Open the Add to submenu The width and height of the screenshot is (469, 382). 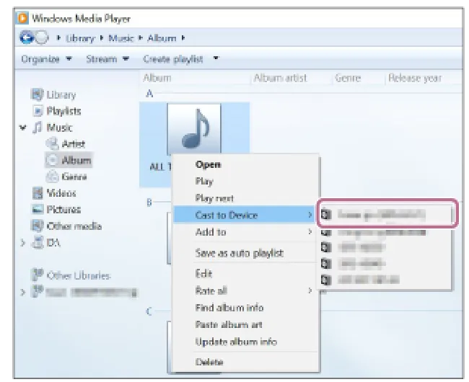pos(244,232)
